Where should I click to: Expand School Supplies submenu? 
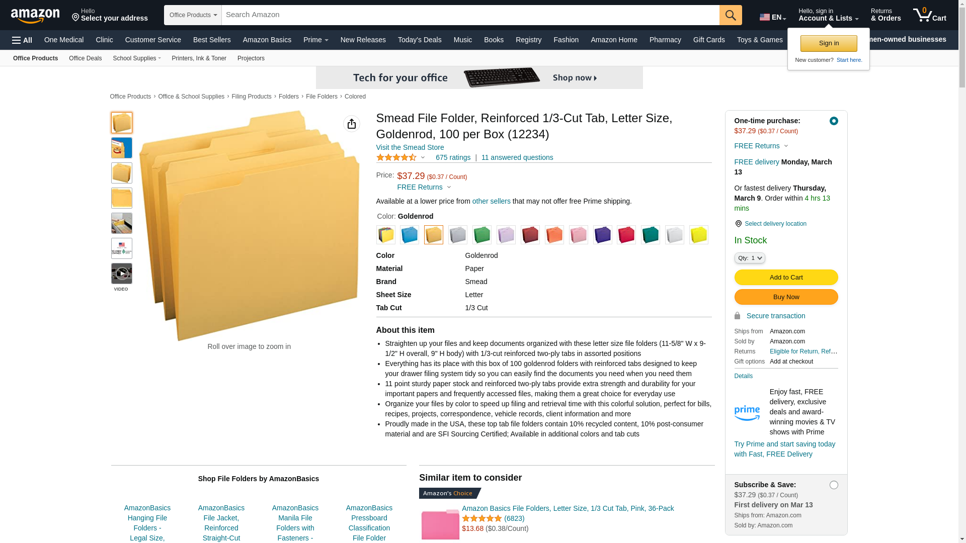click(x=137, y=58)
